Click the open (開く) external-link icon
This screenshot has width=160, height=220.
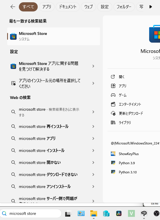[113, 77]
